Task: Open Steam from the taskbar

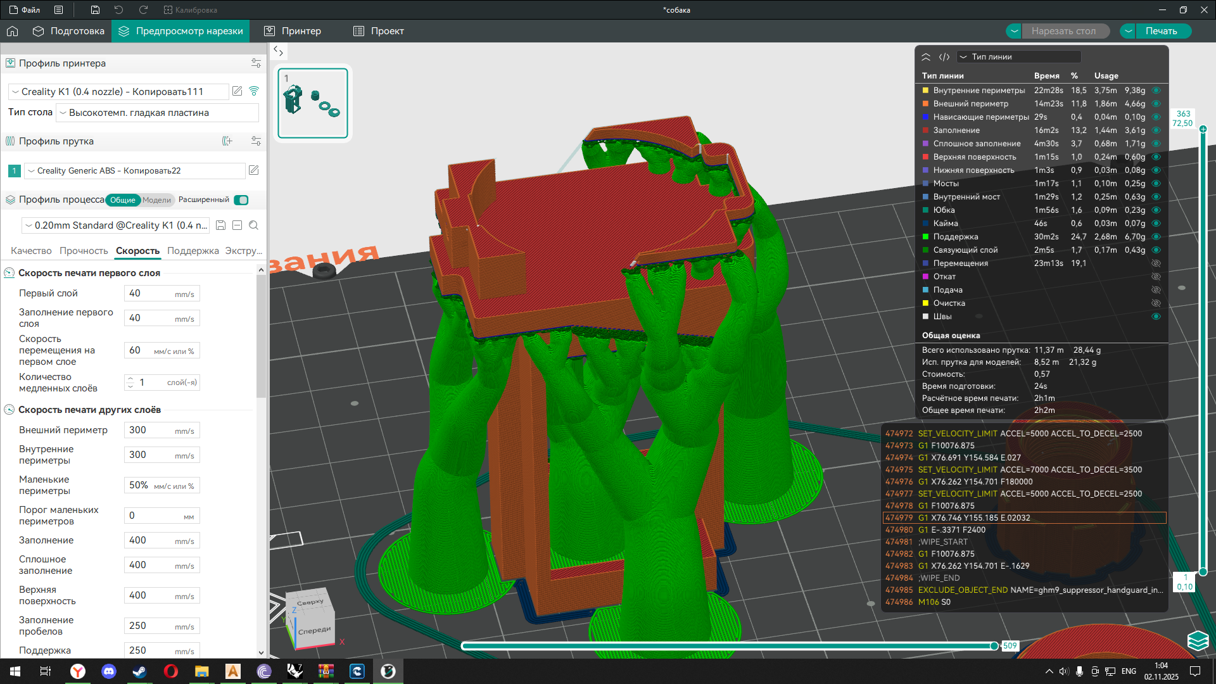Action: (140, 671)
